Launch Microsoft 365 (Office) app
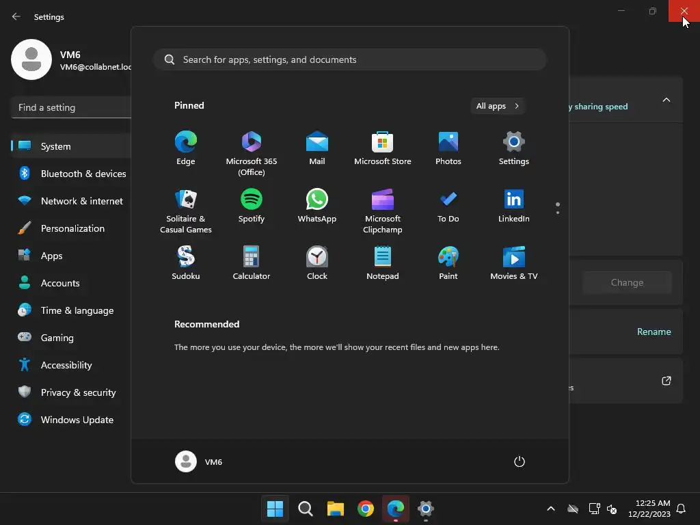The image size is (700, 525). point(252,154)
